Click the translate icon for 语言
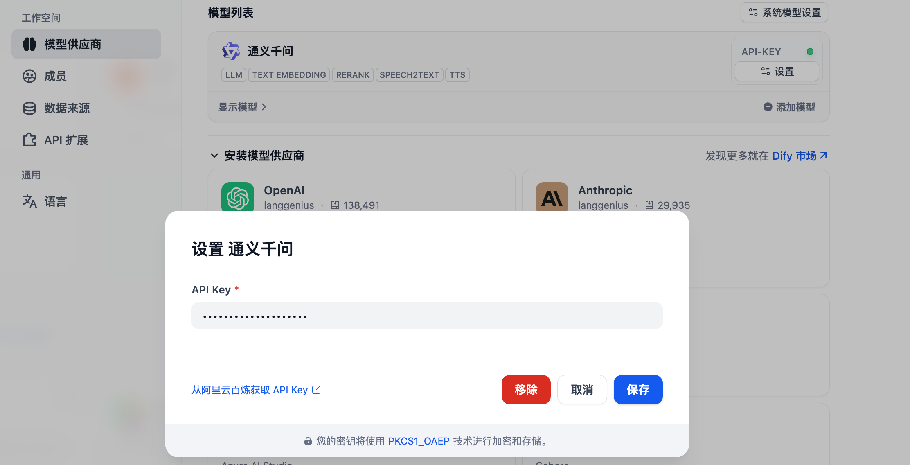 tap(29, 201)
